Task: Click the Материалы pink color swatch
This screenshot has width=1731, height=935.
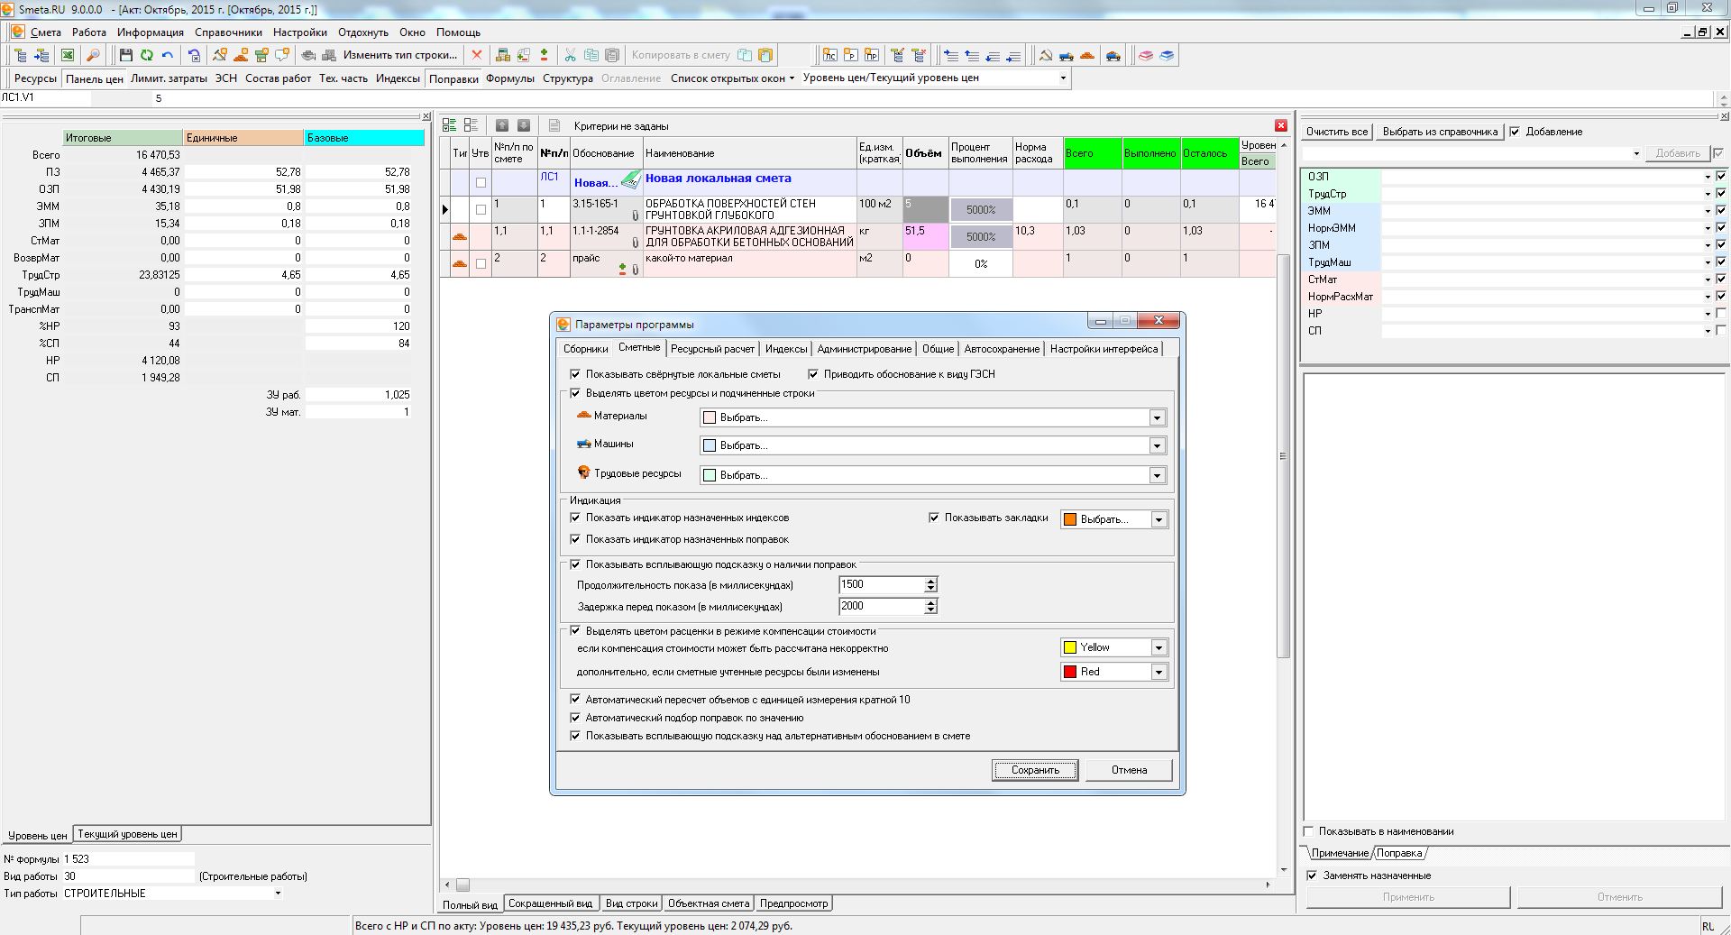Action: [710, 417]
